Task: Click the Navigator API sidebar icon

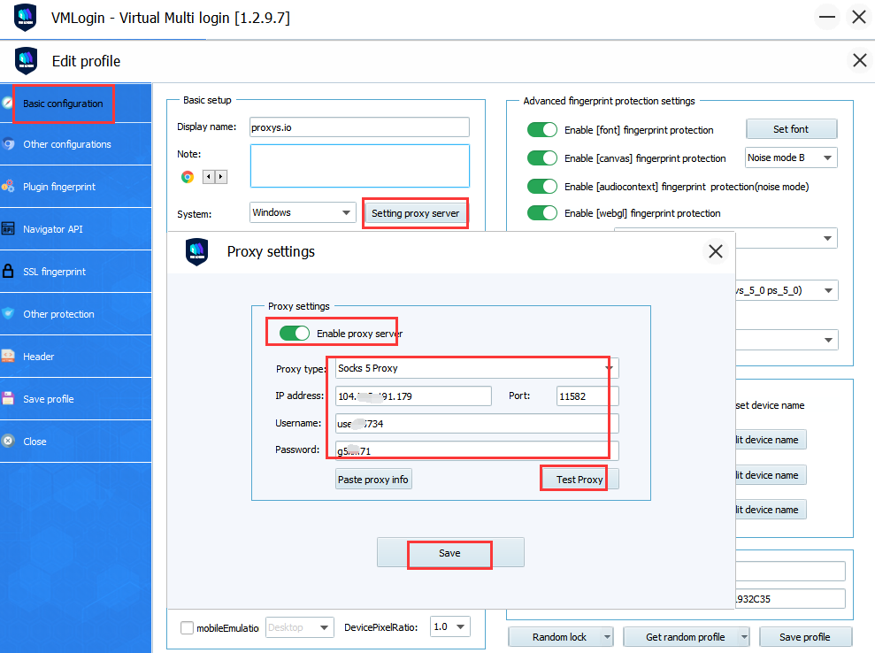Action: click(x=8, y=229)
